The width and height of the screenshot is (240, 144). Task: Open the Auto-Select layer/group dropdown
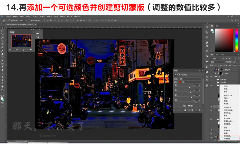coord(23,20)
